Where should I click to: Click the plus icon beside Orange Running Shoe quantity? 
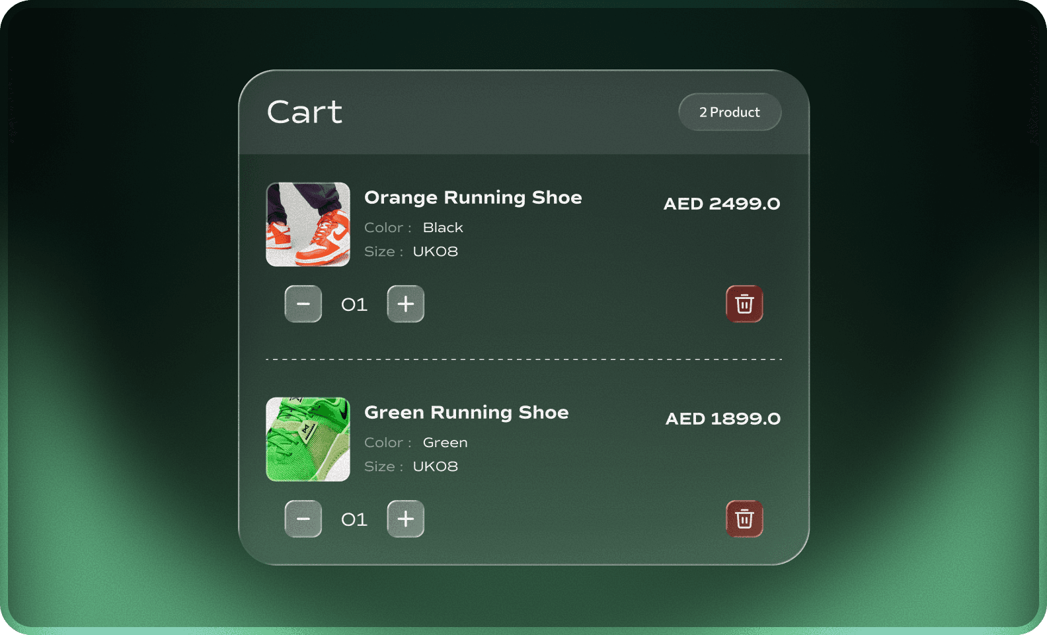click(x=405, y=304)
